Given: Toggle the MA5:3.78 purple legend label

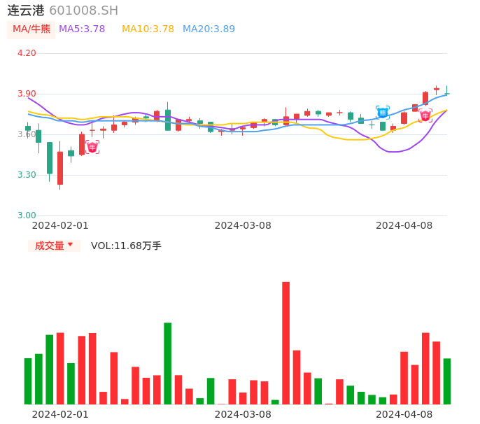Looking at the screenshot, I should [x=82, y=29].
